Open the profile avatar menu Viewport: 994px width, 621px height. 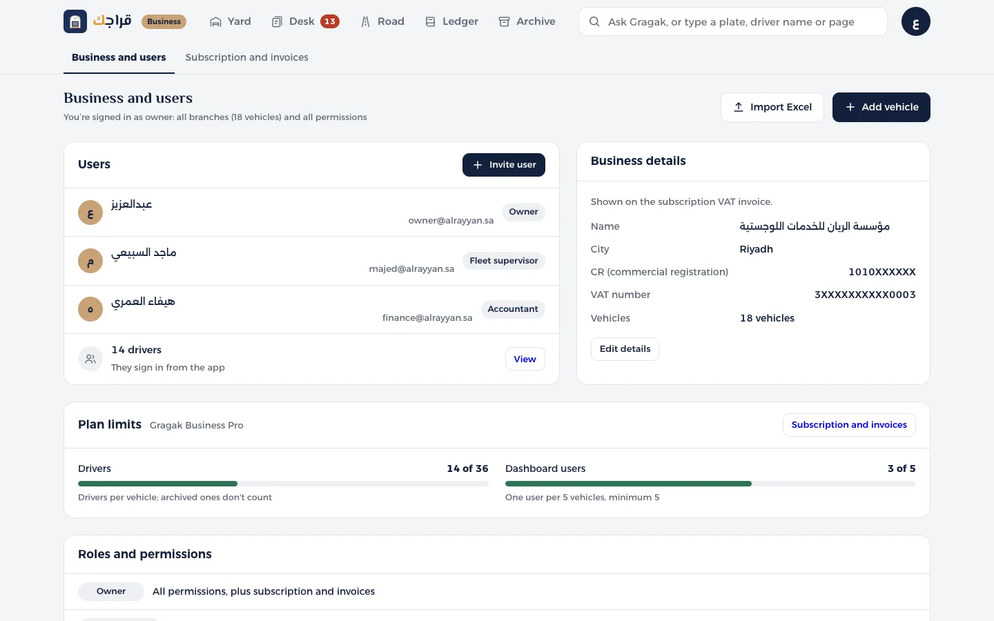[916, 21]
